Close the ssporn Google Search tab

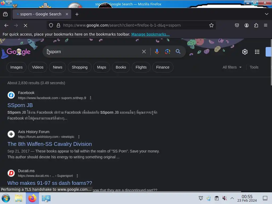[67, 14]
